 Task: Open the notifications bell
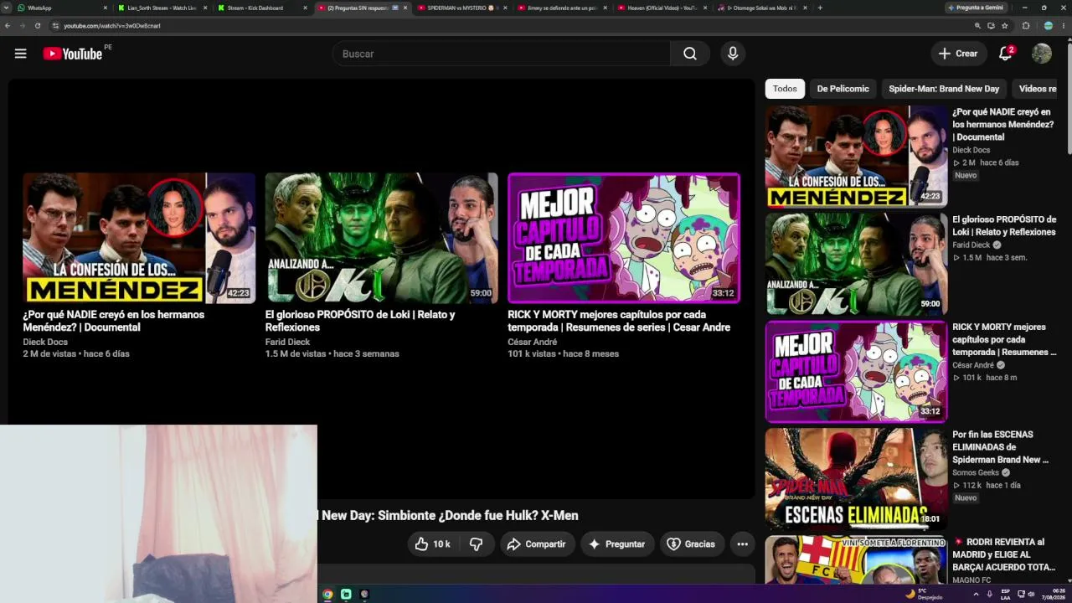point(1006,54)
